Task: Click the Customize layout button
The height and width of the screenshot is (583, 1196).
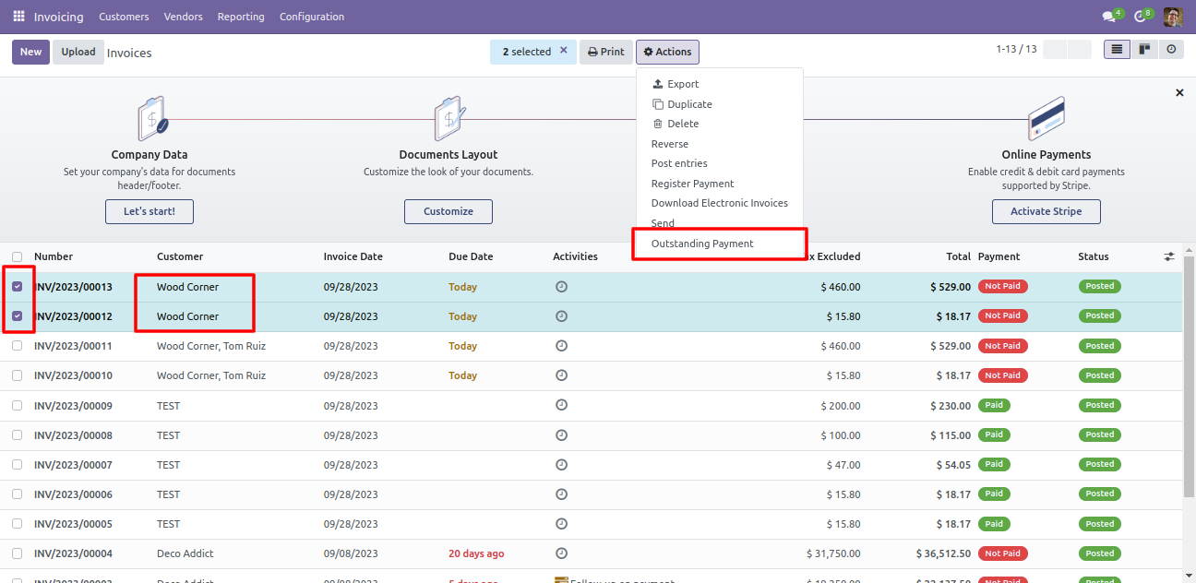Action: (x=448, y=211)
